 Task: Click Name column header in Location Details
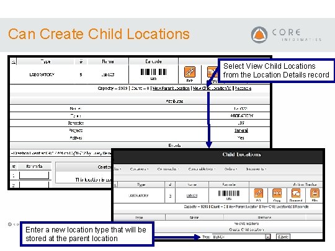click(108, 61)
